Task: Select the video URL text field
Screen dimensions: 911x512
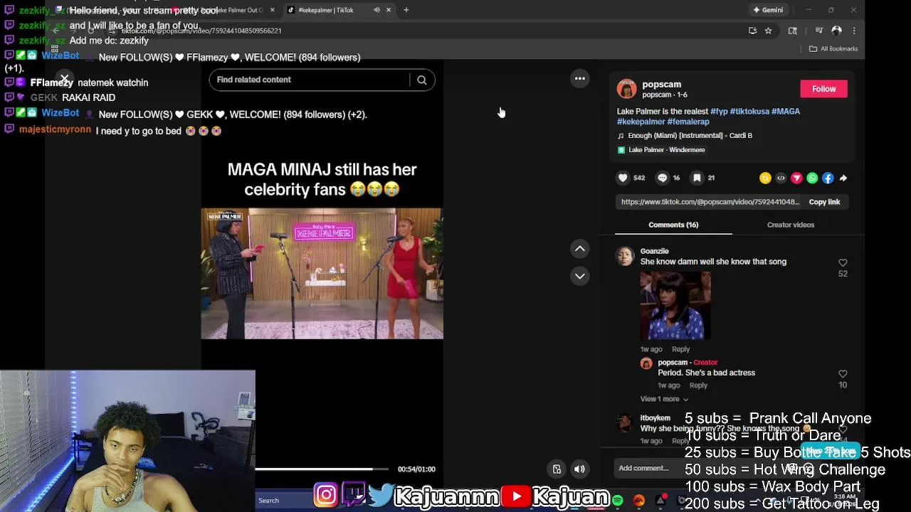Action: [710, 202]
